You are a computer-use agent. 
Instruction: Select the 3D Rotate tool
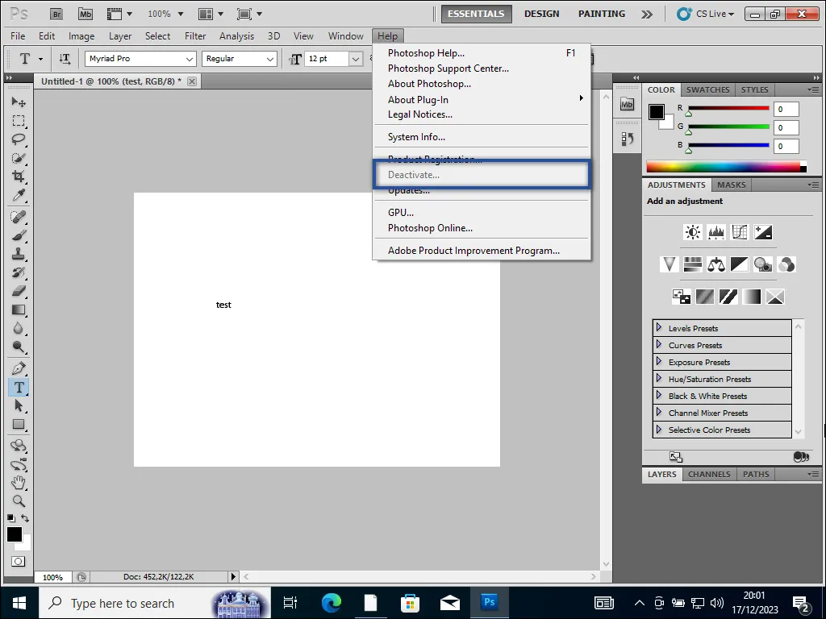coord(19,446)
